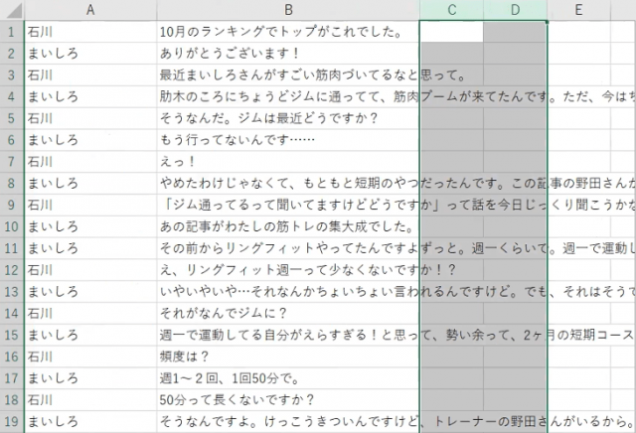The image size is (636, 433).
Task: Click column D header
Action: coord(515,10)
